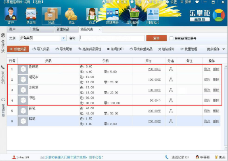Click 导出称重商品 export weighed goods
Viewport: 228px width, 161px height.
point(141,49)
